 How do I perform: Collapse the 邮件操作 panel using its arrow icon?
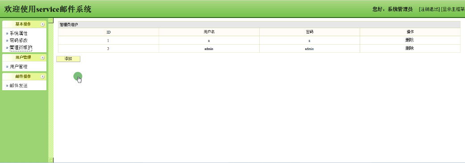pyautogui.click(x=42, y=77)
